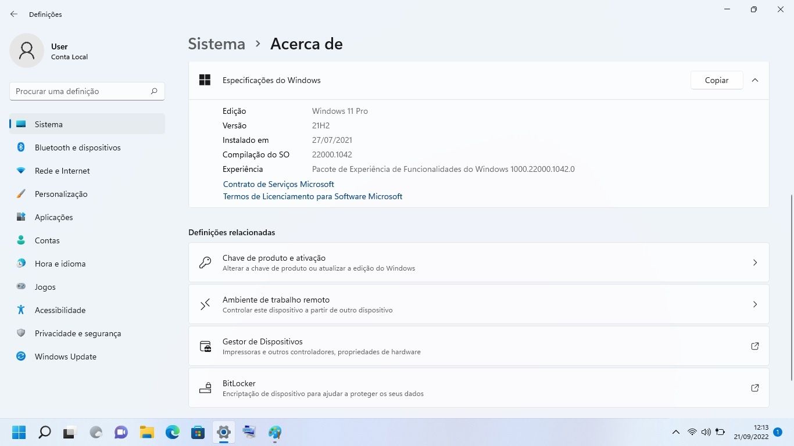Open Jogos settings
The height and width of the screenshot is (446, 794).
click(87, 287)
